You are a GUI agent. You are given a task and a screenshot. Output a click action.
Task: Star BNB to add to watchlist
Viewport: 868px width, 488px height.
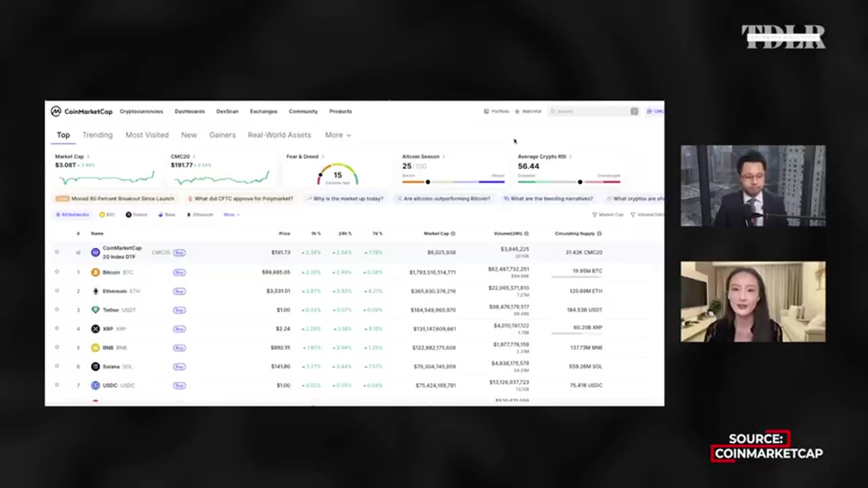pyautogui.click(x=57, y=348)
